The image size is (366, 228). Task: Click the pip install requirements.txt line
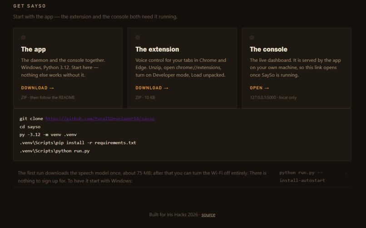(x=78, y=143)
